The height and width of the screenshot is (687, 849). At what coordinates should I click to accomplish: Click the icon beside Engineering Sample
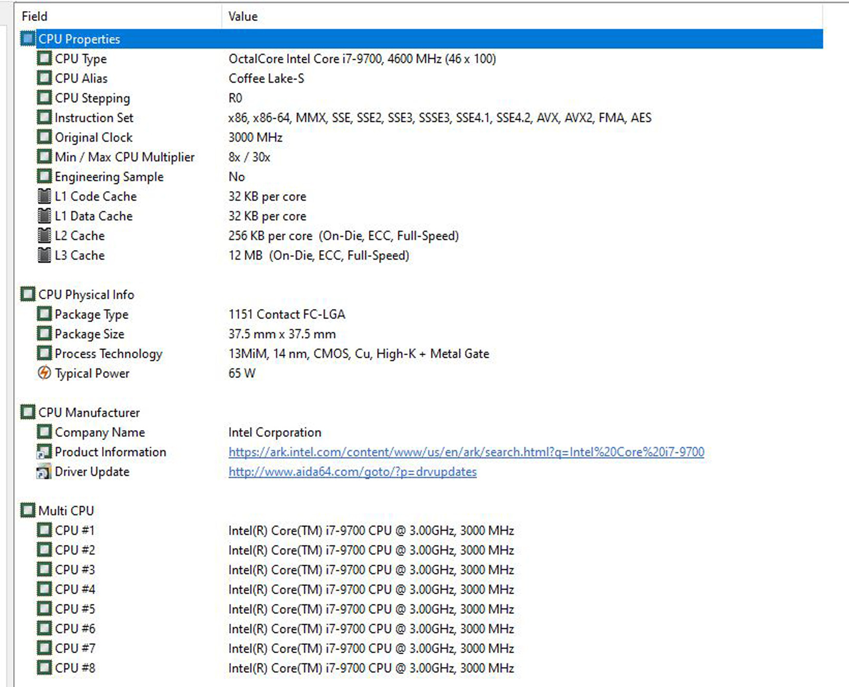(44, 176)
